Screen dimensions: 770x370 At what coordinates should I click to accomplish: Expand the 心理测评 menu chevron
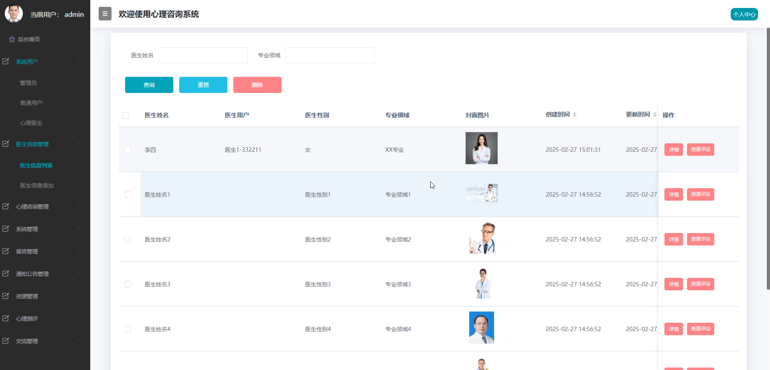coord(80,318)
